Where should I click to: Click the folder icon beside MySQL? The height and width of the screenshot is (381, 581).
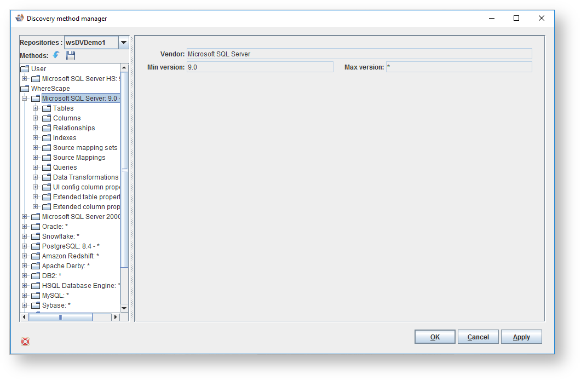pos(36,296)
